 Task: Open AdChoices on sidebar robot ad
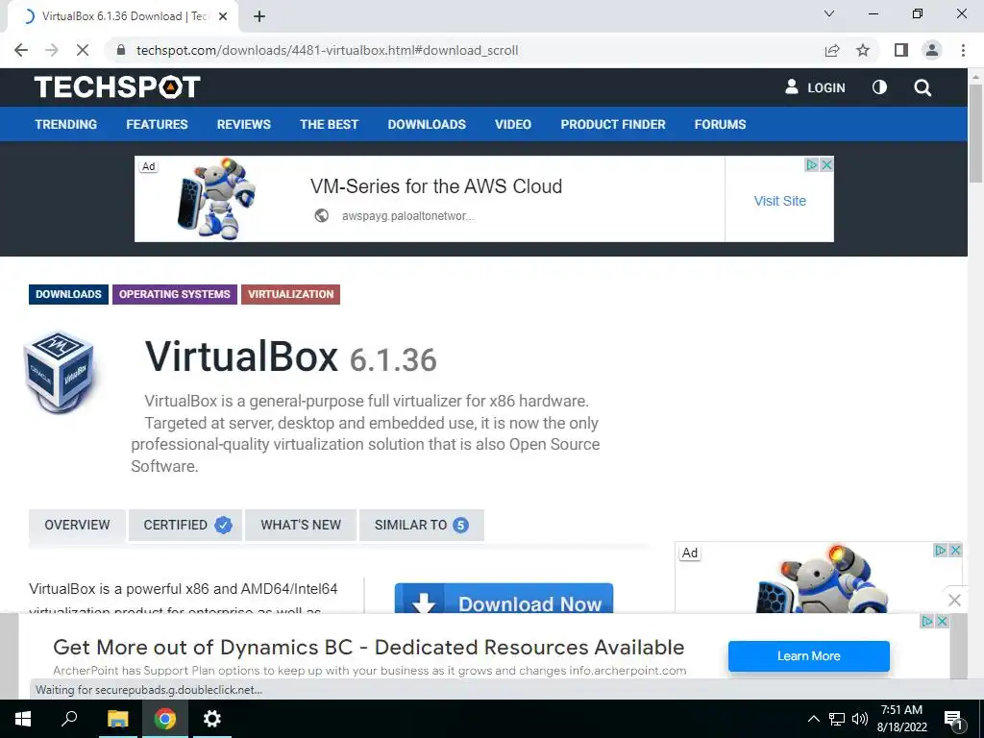[x=940, y=551]
